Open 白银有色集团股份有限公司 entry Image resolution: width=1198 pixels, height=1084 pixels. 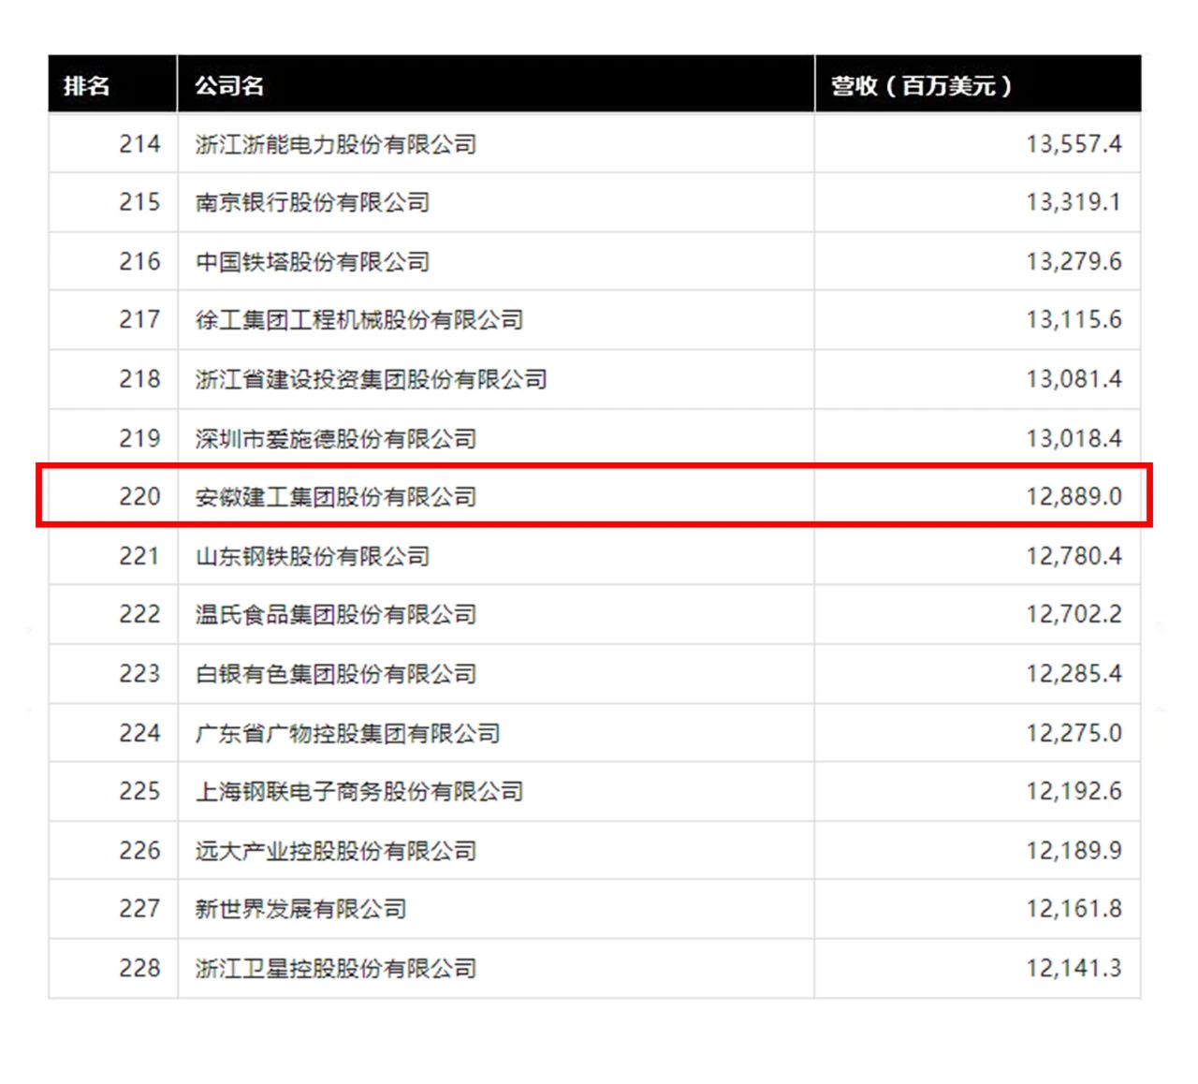[x=335, y=674]
